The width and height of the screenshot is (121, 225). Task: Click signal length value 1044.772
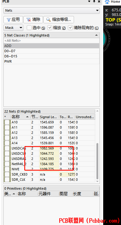coord(47,153)
